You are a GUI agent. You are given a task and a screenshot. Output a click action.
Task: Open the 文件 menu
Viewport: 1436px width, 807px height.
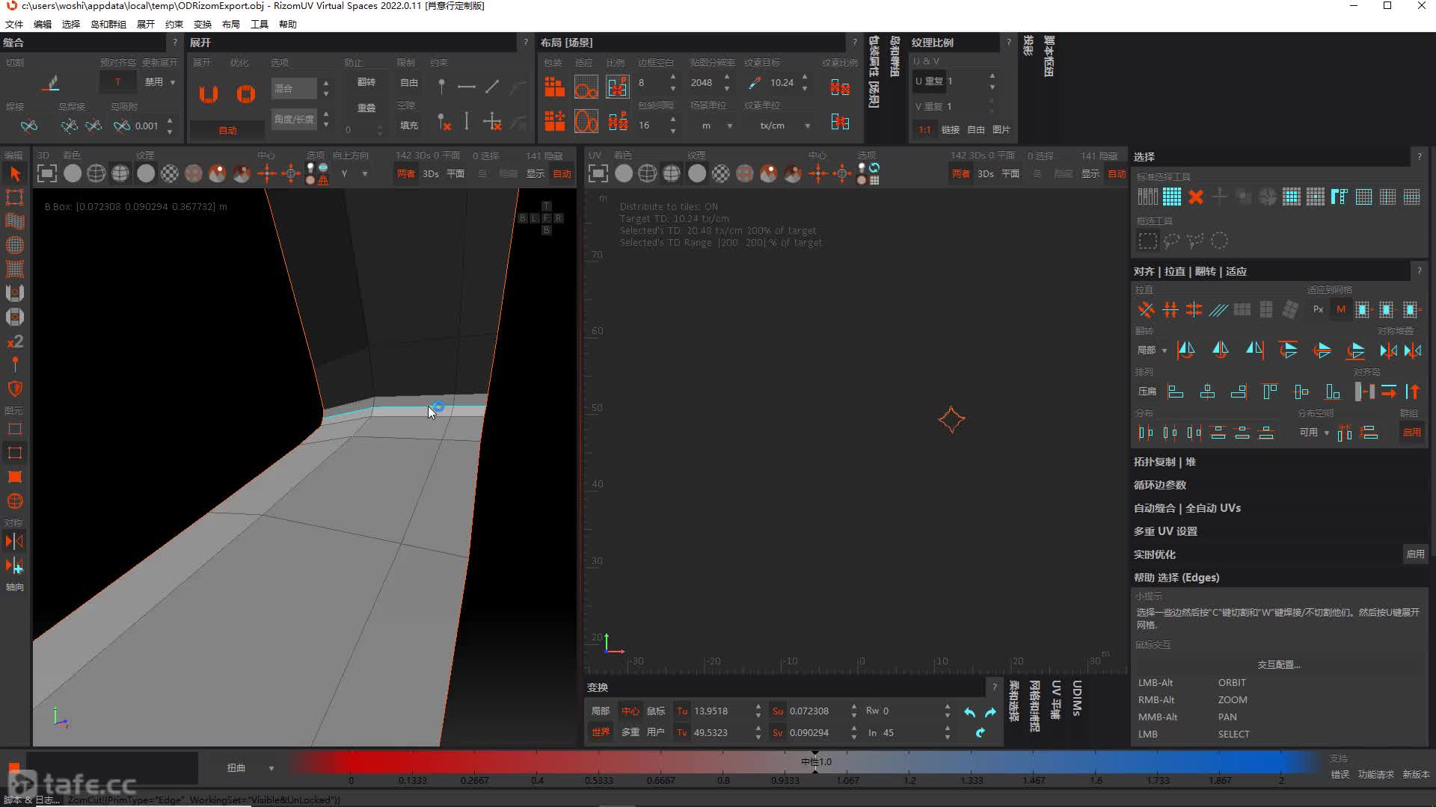pos(14,24)
